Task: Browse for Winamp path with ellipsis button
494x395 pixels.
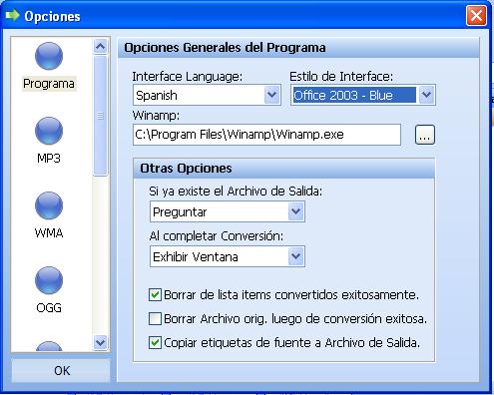Action: point(425,135)
